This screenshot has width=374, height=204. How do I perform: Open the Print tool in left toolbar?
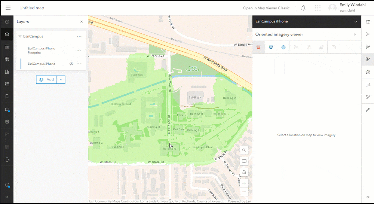(x=7, y=159)
